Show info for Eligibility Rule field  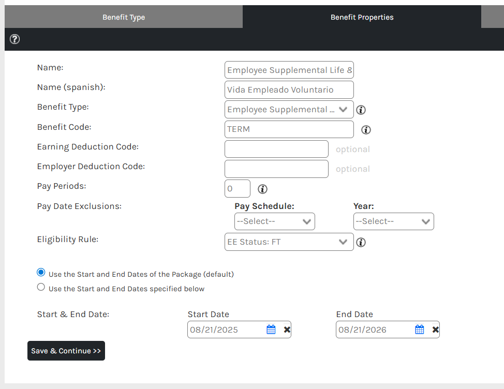[361, 242]
